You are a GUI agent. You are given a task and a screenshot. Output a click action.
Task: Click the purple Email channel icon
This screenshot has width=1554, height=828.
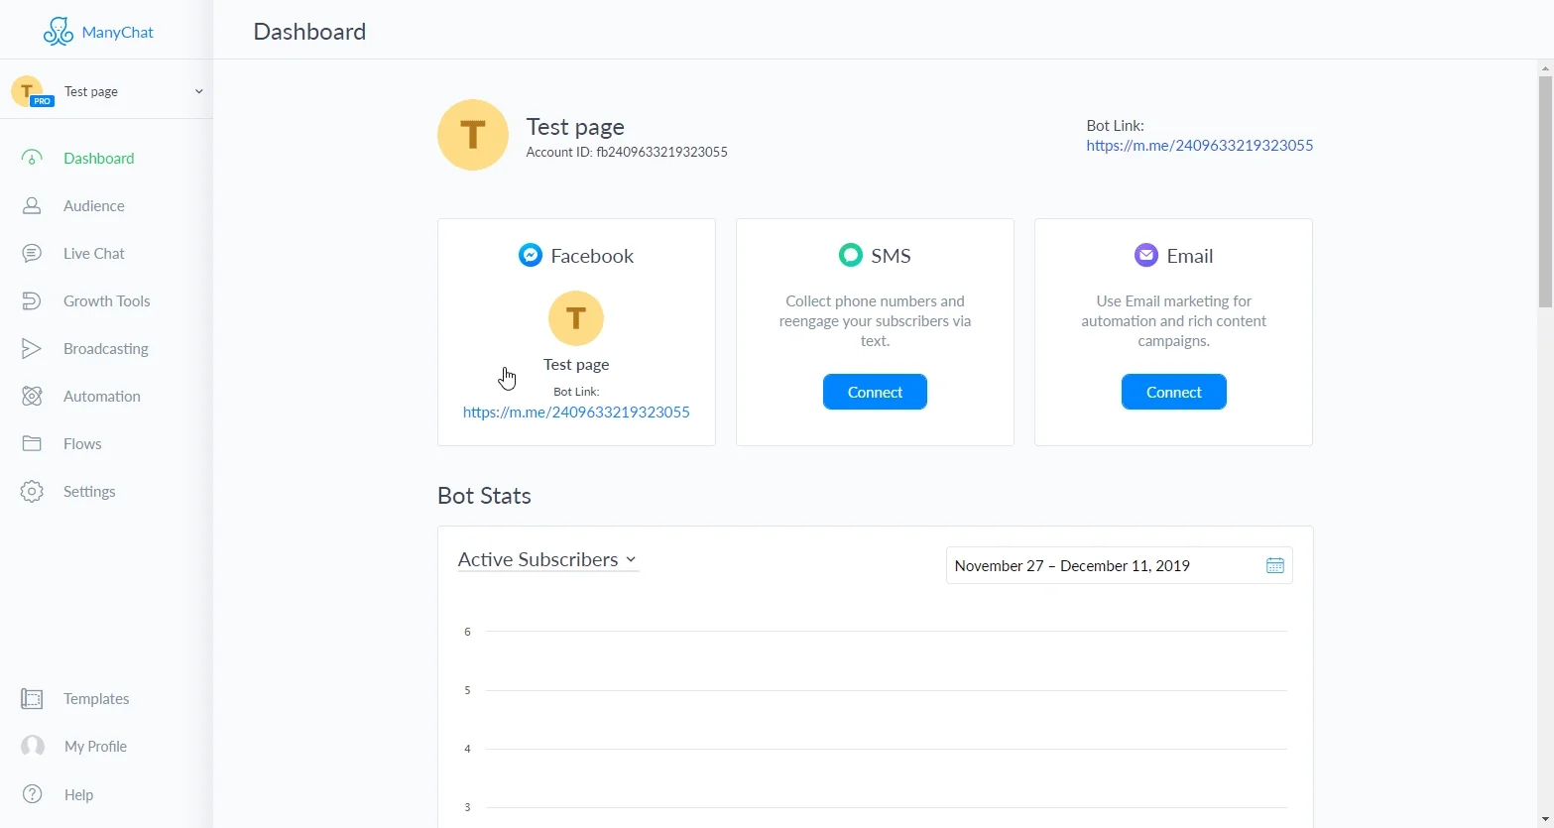pos(1146,255)
